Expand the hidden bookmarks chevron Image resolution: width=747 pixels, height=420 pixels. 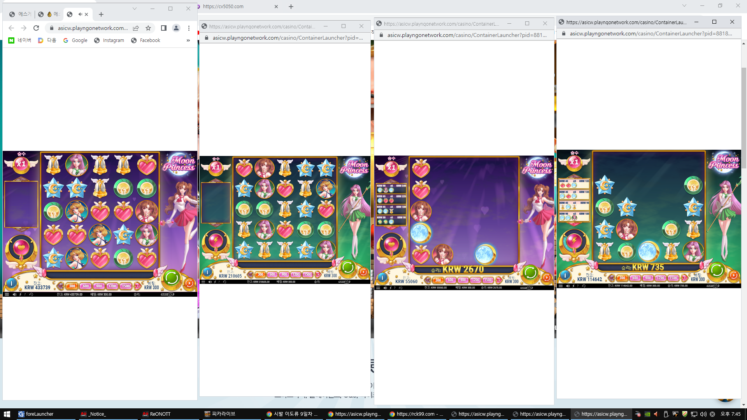(x=188, y=40)
